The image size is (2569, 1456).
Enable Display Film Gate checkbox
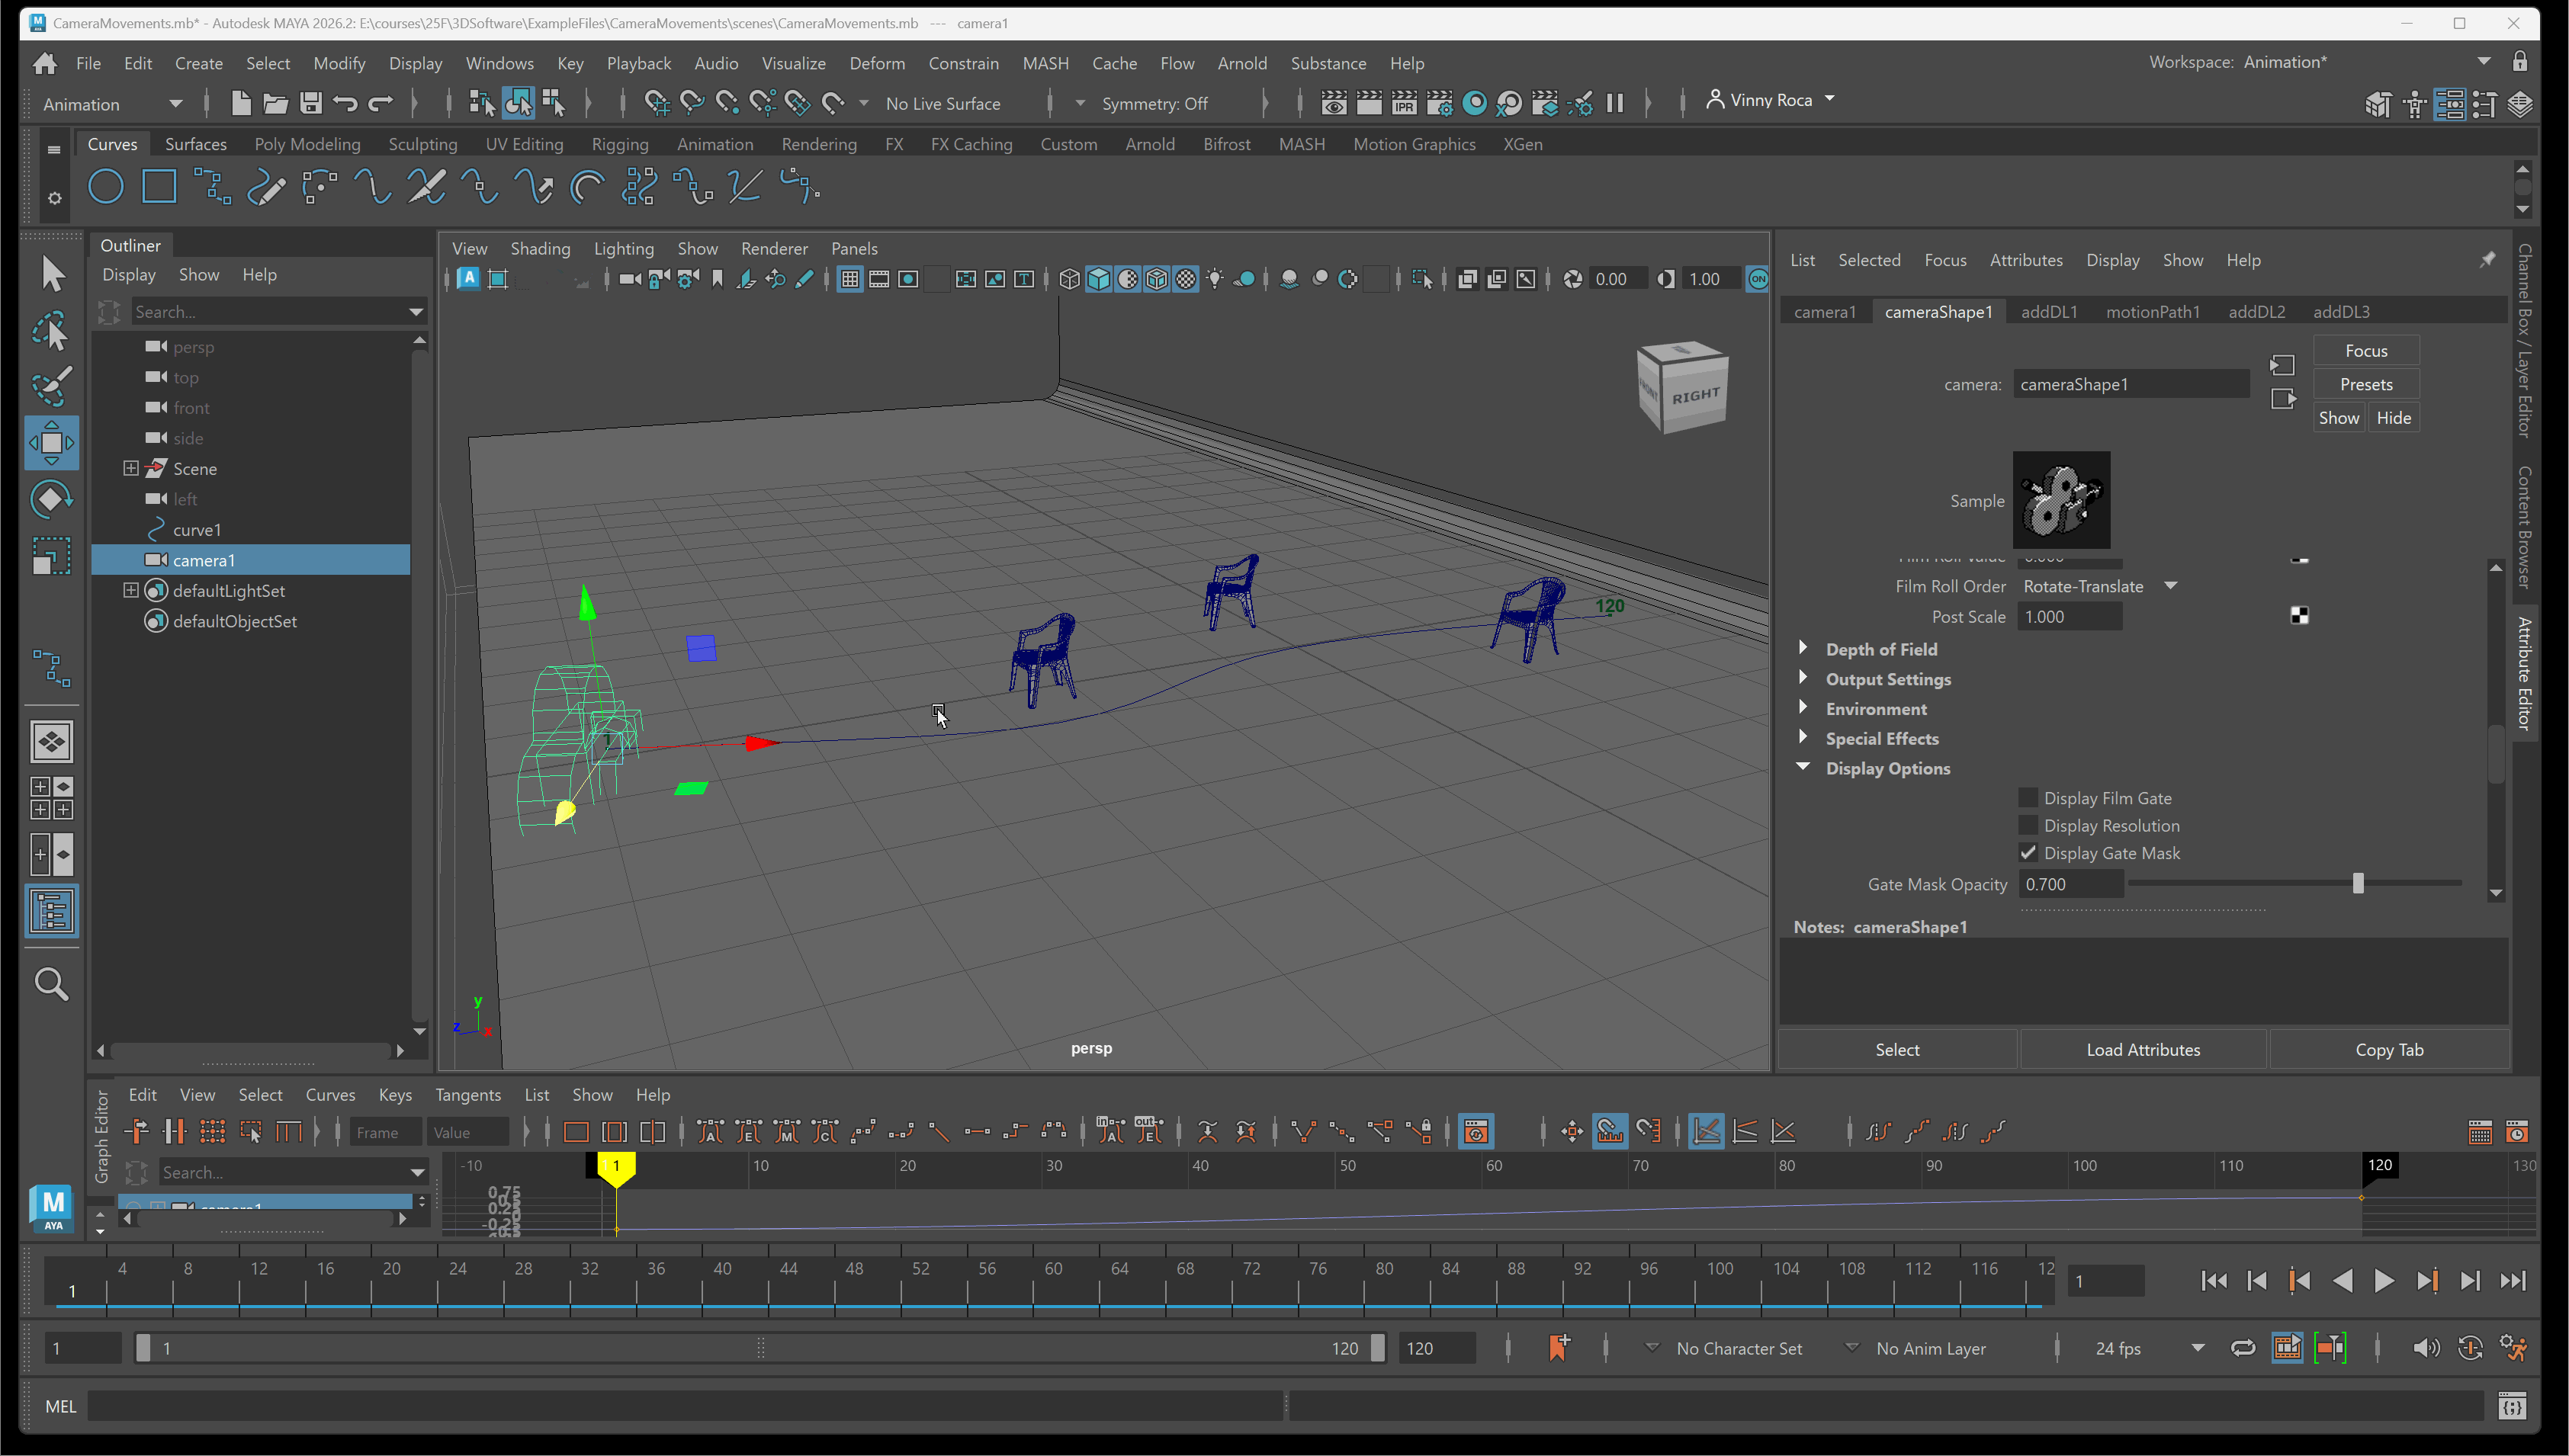[2028, 797]
